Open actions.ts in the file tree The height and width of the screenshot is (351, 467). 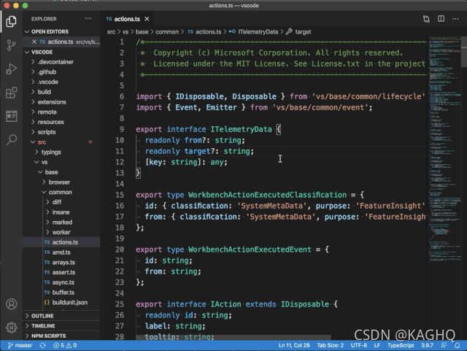pyautogui.click(x=61, y=242)
